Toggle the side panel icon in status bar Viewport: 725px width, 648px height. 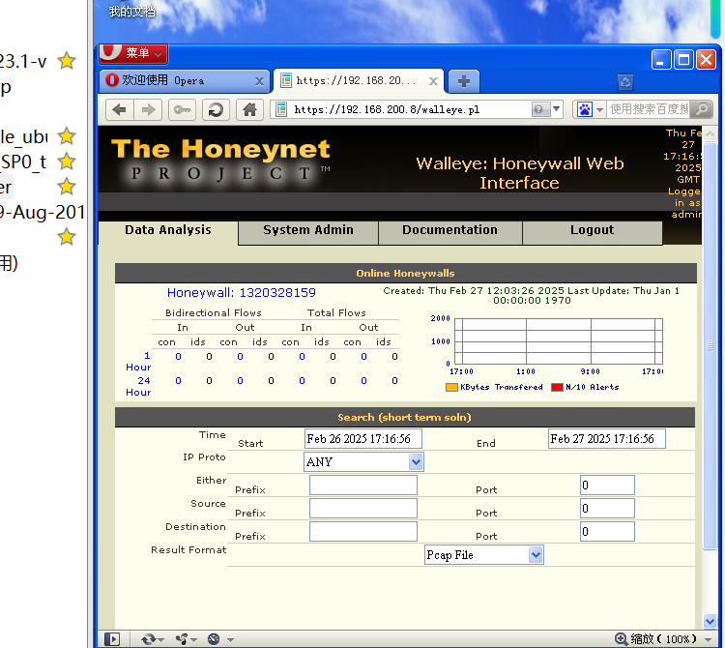click(112, 639)
